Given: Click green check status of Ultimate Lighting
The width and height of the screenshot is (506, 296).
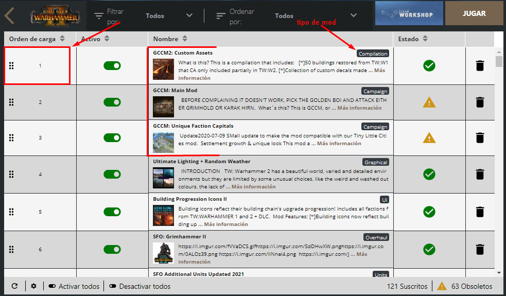Looking at the screenshot, I should pyautogui.click(x=429, y=175).
